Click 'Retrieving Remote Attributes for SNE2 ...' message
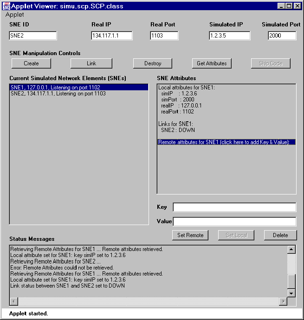 pyautogui.click(x=55, y=262)
